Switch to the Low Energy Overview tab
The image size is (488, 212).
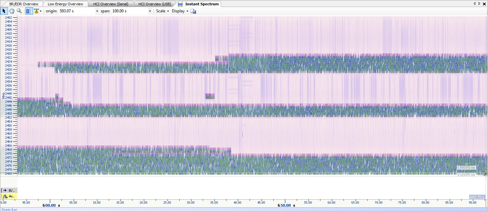65,4
